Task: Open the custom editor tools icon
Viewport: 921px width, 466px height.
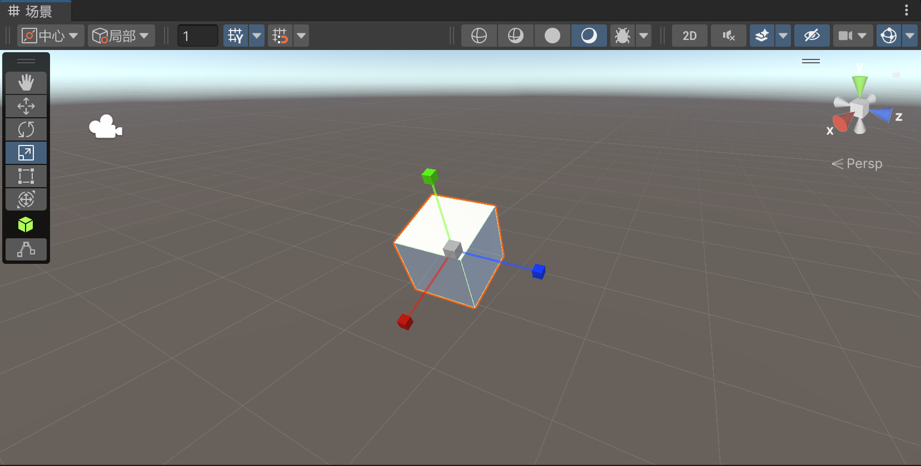Action: (x=26, y=249)
